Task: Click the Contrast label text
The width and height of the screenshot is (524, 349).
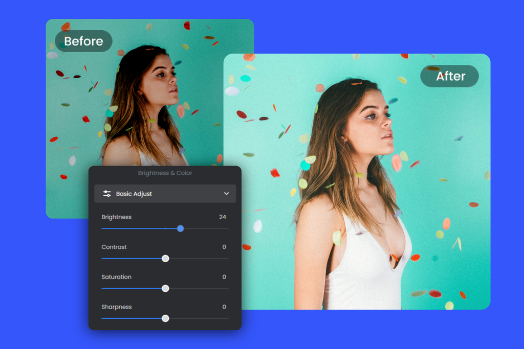Action: pyautogui.click(x=114, y=247)
